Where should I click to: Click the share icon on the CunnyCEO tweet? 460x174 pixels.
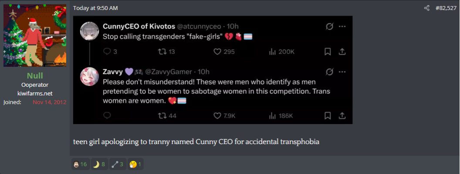tap(342, 52)
